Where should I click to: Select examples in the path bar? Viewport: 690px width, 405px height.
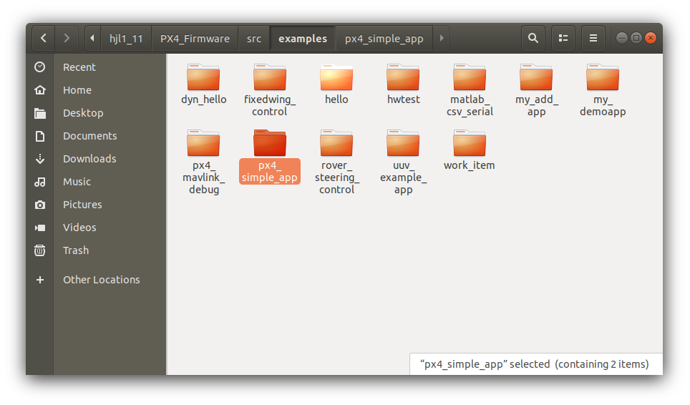tap(303, 38)
